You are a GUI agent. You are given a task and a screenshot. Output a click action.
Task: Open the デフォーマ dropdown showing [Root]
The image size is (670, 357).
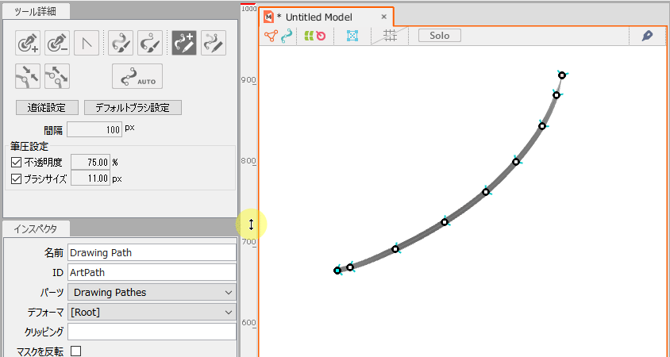click(152, 312)
